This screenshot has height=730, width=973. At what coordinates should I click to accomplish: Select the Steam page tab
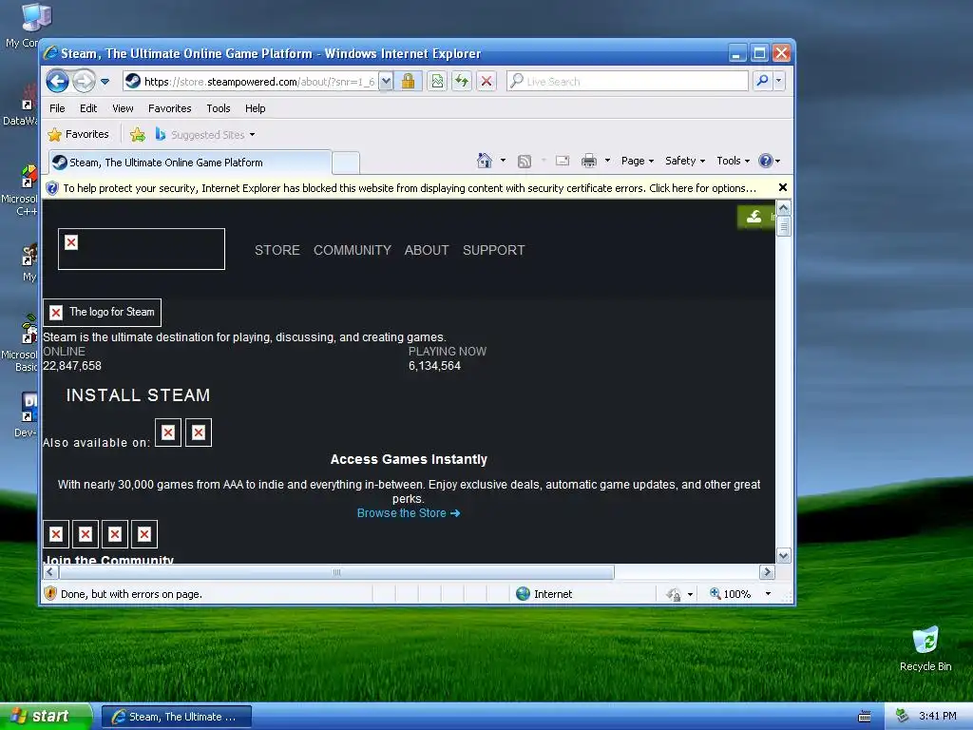tap(190, 163)
